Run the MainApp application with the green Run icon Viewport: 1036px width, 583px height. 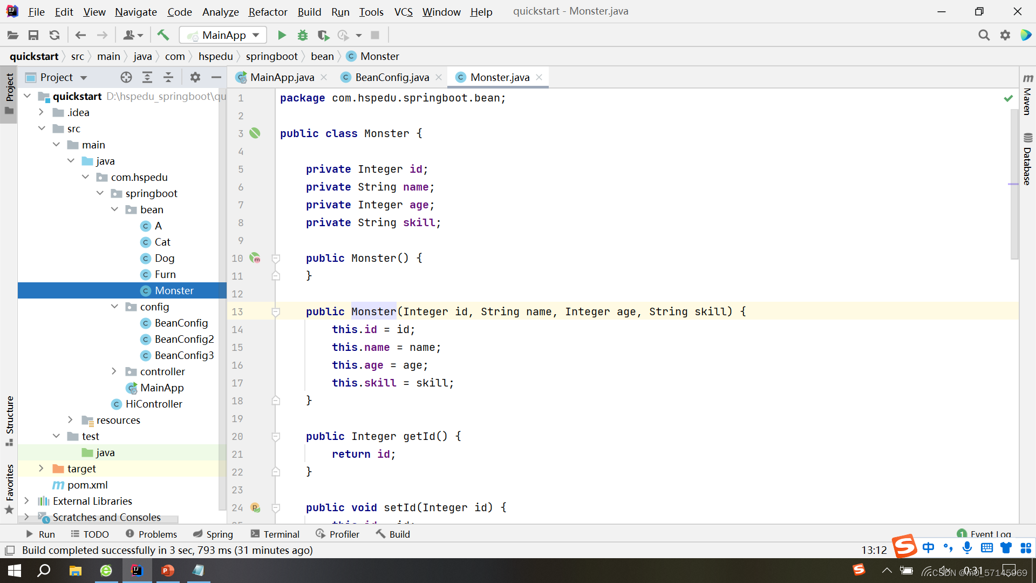(281, 35)
